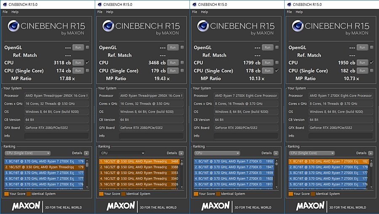This screenshot has height=214, width=379.
Task: Click the ranking list up arrow in the 3118 cb window
Action: (87, 161)
